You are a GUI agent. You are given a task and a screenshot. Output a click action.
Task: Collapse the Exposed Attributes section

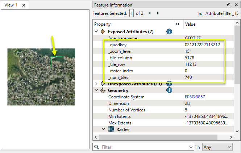pos(96,32)
